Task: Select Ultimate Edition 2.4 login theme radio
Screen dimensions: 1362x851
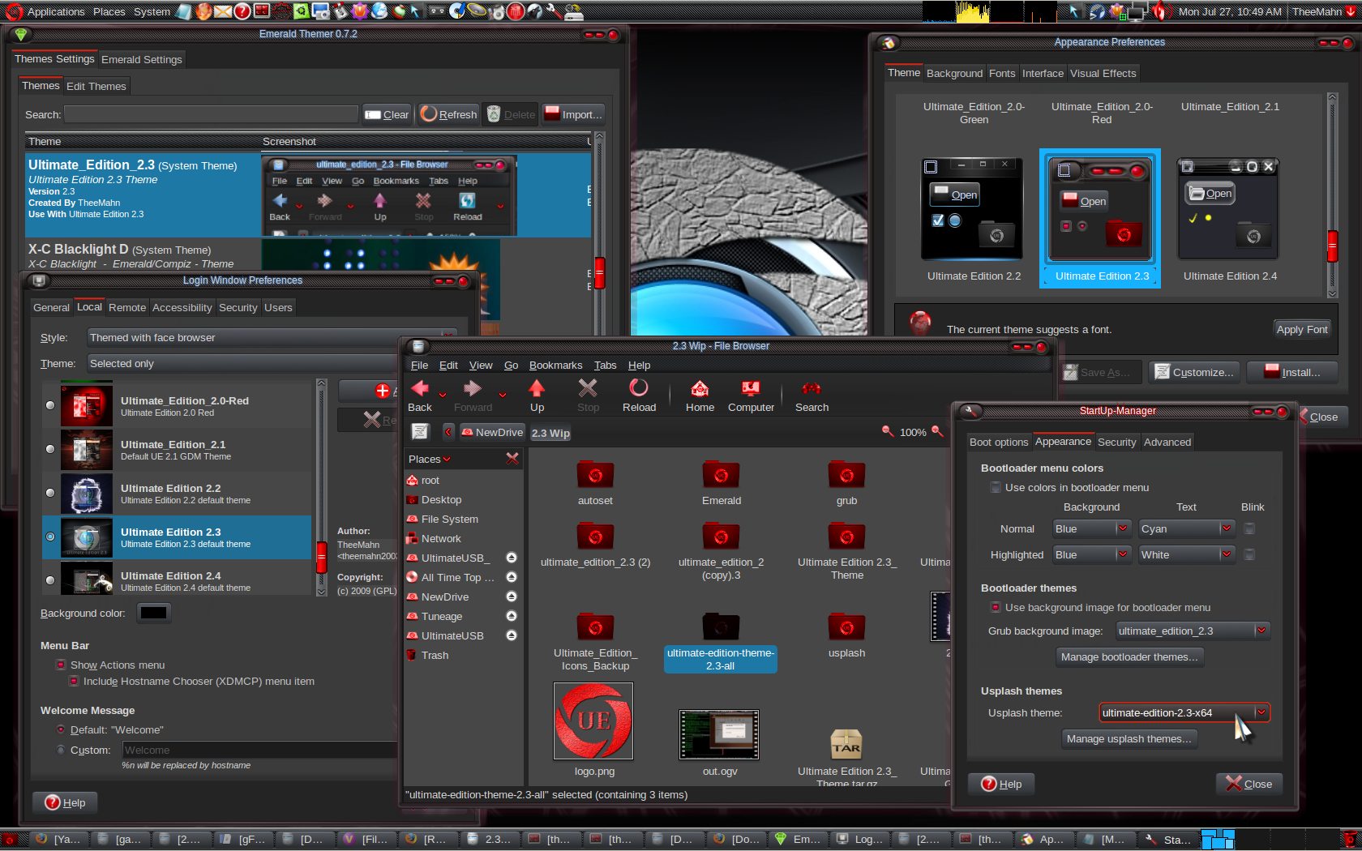Action: coord(50,580)
